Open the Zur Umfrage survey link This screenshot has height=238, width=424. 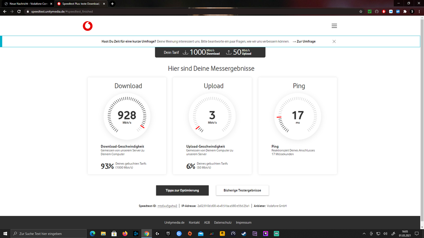[304, 42]
